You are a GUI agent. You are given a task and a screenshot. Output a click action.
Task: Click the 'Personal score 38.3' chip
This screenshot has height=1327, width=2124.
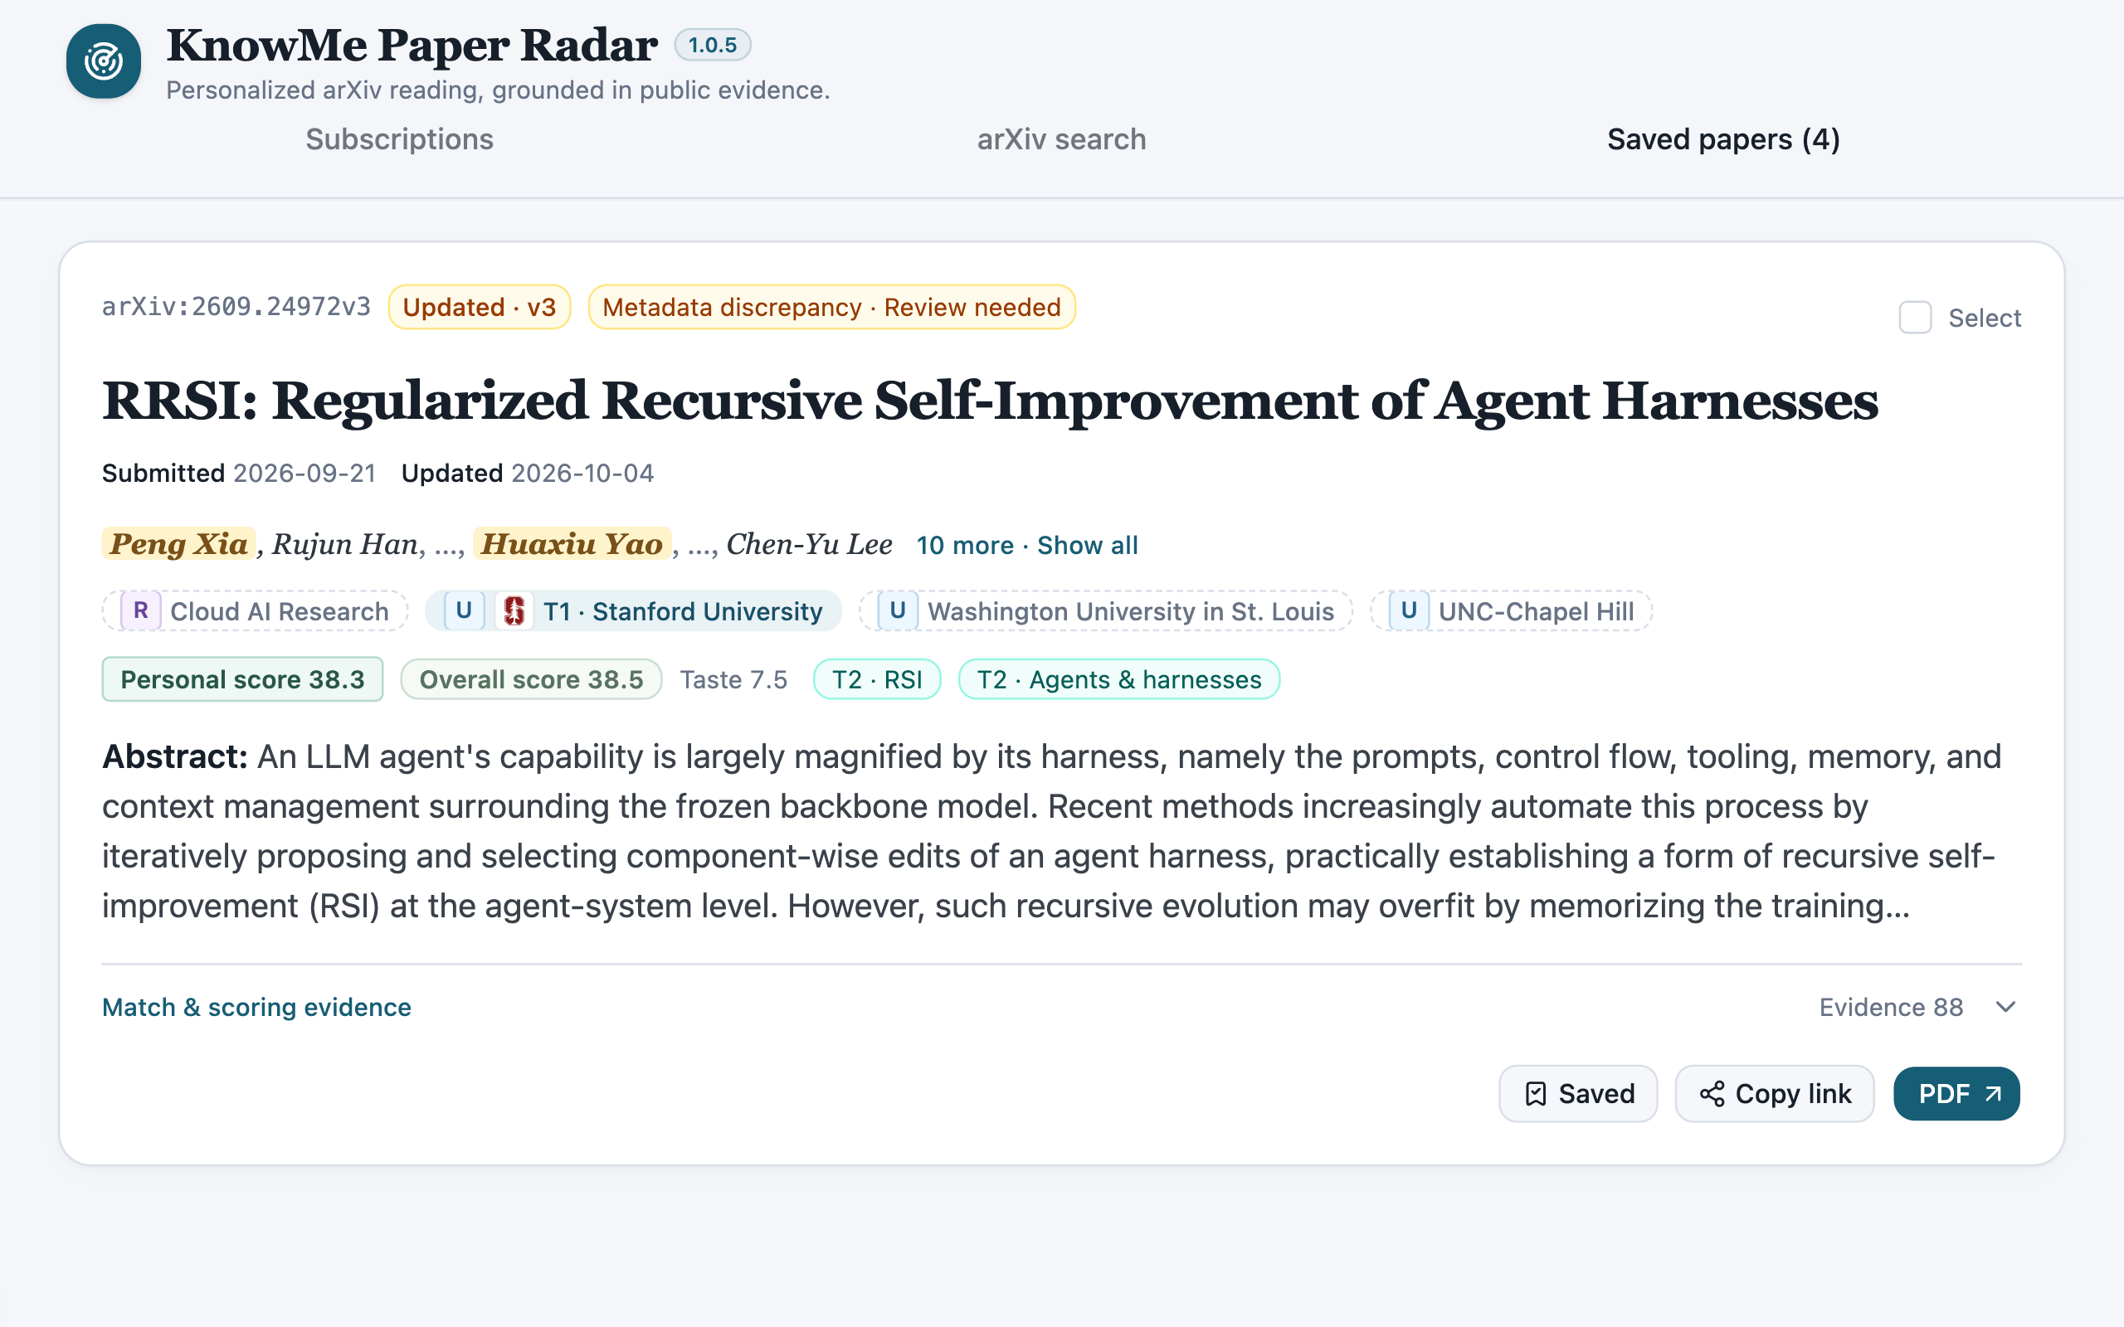point(242,679)
